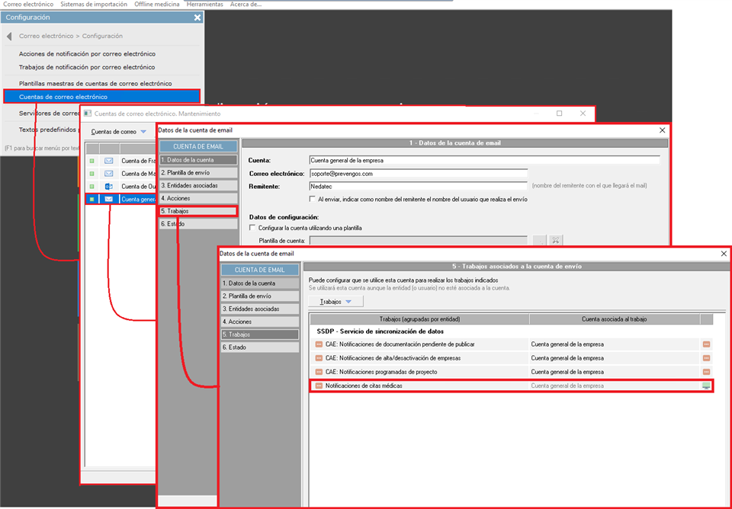Click Outlook icon in accounts list
The width and height of the screenshot is (732, 509).
(108, 187)
